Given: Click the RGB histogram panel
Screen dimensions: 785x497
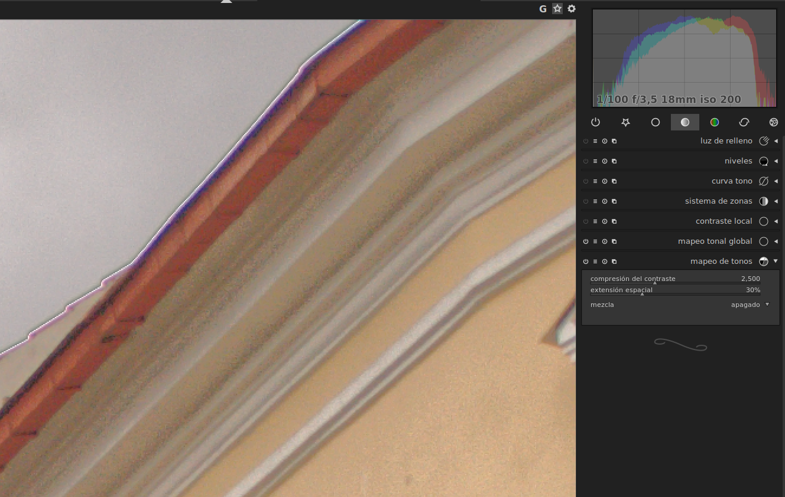Looking at the screenshot, I should pyautogui.click(x=685, y=58).
